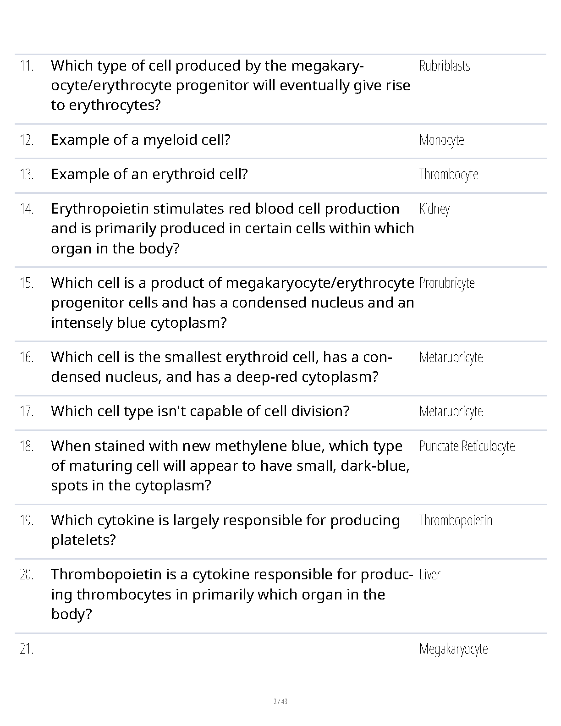Click the question about cytokine producing platelets
This screenshot has width=561, height=726.
click(225, 530)
